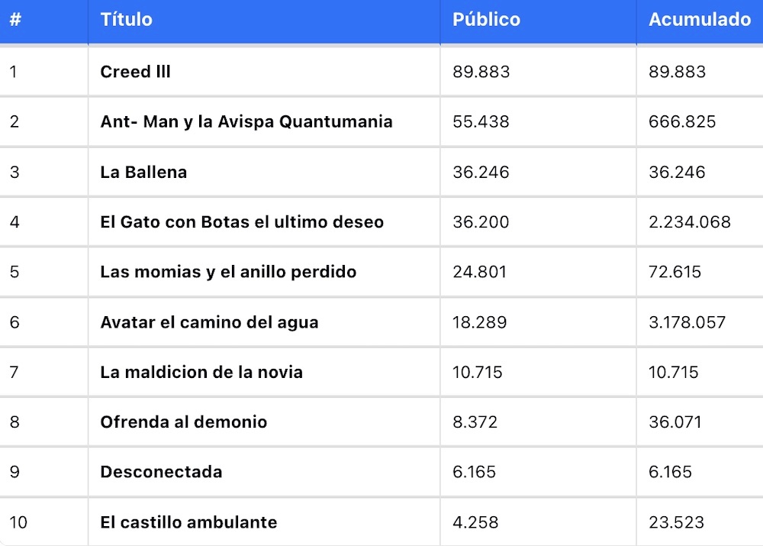Click the La Ballena title cell
The height and width of the screenshot is (546, 763).
pos(143,172)
